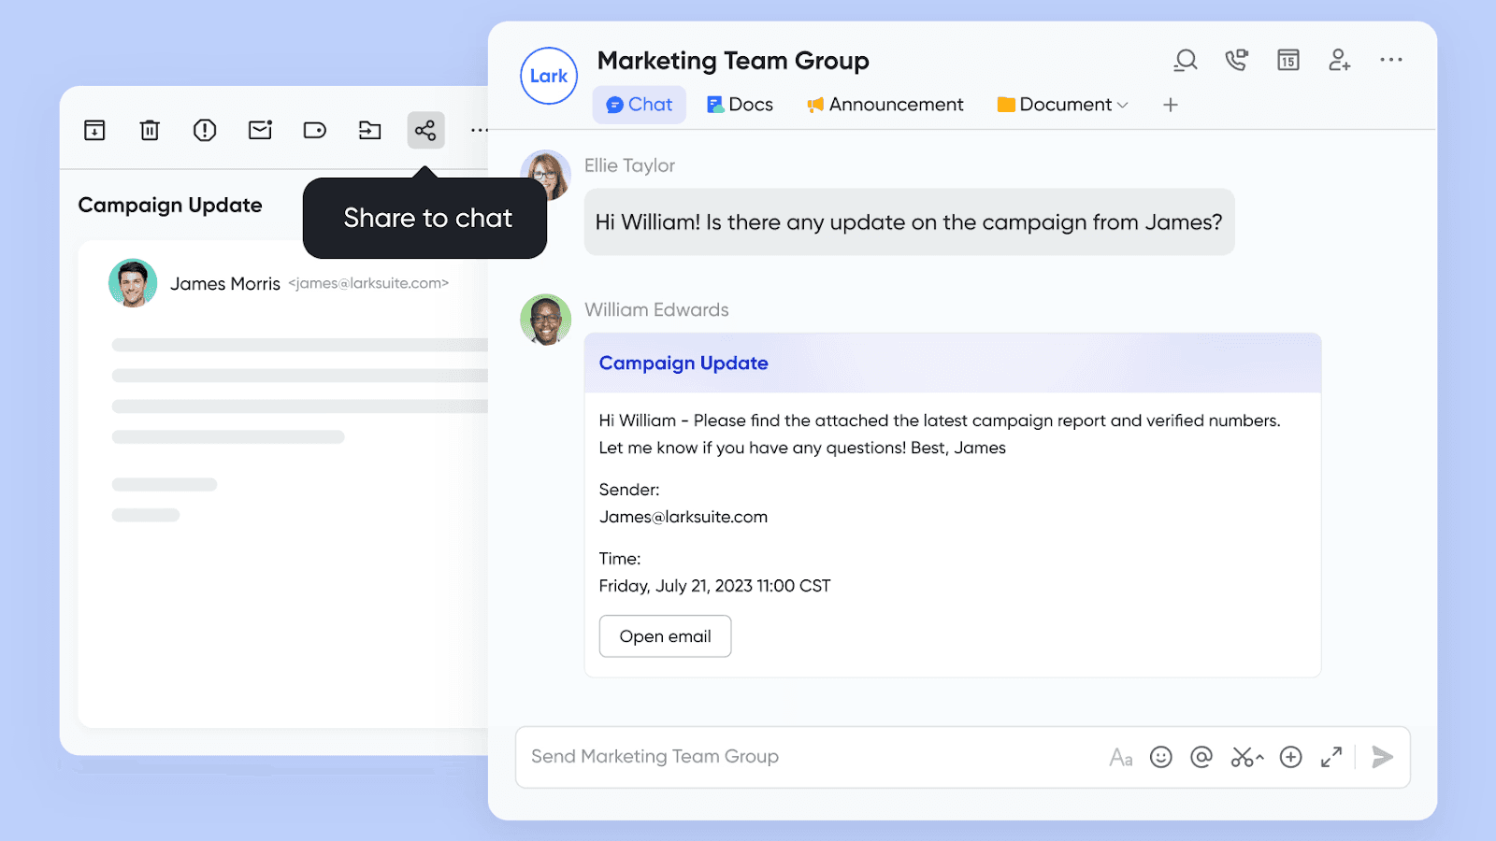Open the Campaign Update card title link

tap(683, 363)
